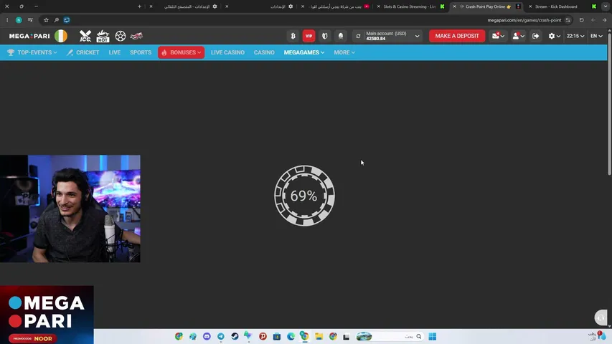Click the shield icon in the header
This screenshot has height=344, width=612.
point(325,36)
